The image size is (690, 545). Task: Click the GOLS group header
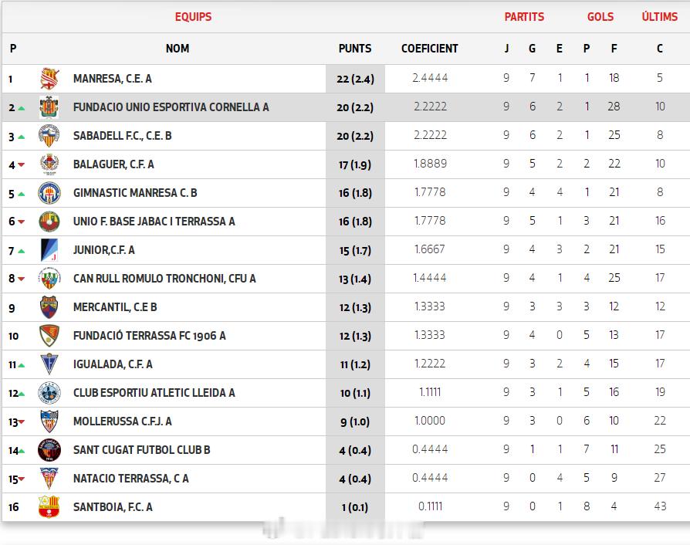[600, 17]
